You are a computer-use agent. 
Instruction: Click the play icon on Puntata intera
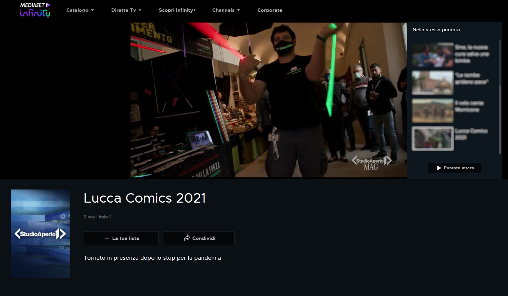[439, 168]
